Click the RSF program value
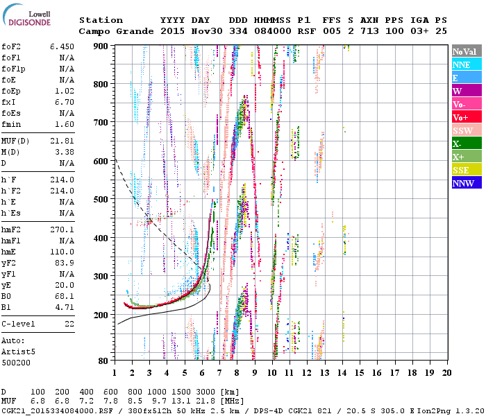Image resolution: width=486 pixels, height=416 pixels. pos(307,31)
